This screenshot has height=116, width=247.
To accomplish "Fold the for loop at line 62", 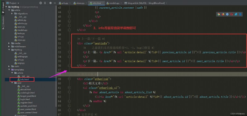I will (x=69, y=92).
